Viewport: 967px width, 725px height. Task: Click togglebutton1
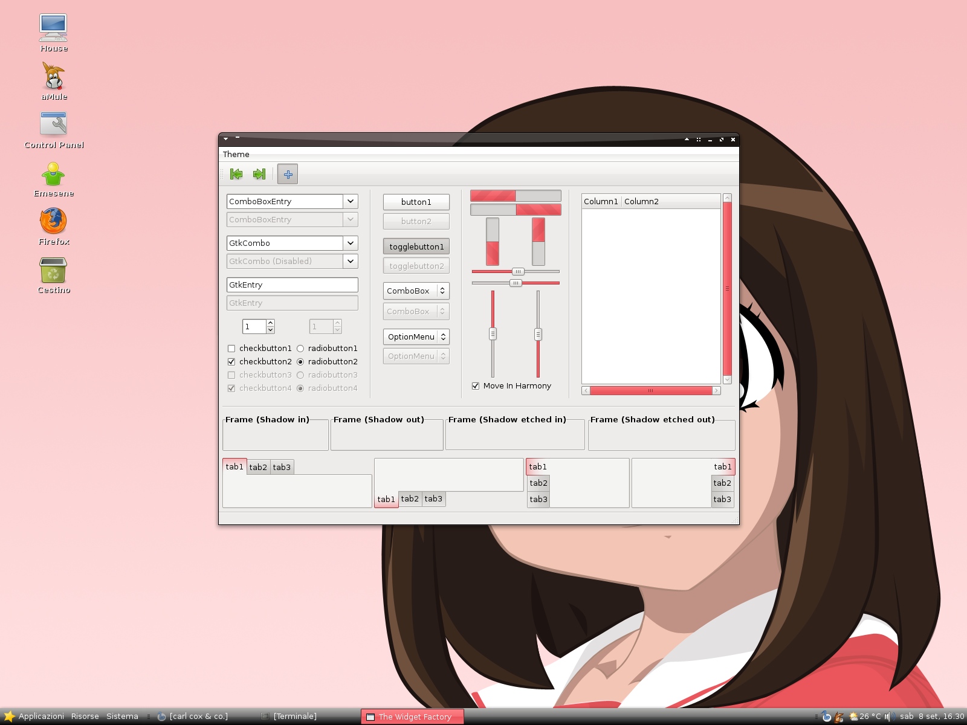(416, 246)
